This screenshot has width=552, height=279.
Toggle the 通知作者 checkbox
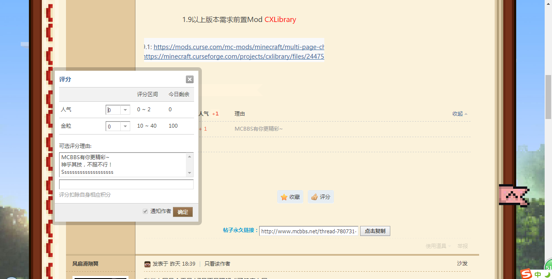[145, 211]
